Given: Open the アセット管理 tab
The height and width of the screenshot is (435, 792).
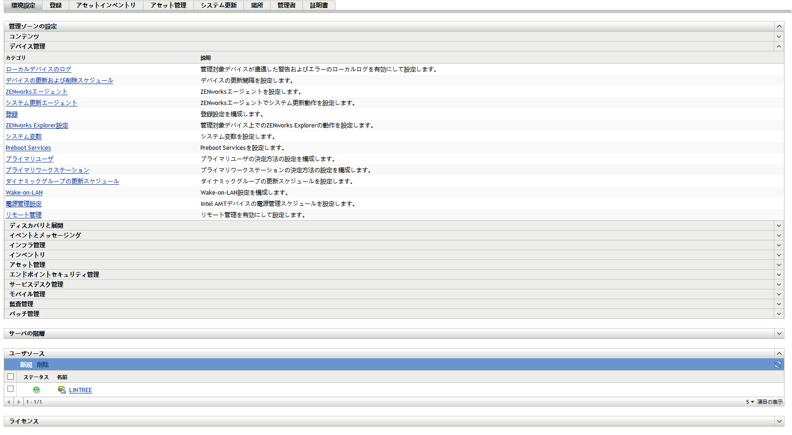Looking at the screenshot, I should point(168,5).
